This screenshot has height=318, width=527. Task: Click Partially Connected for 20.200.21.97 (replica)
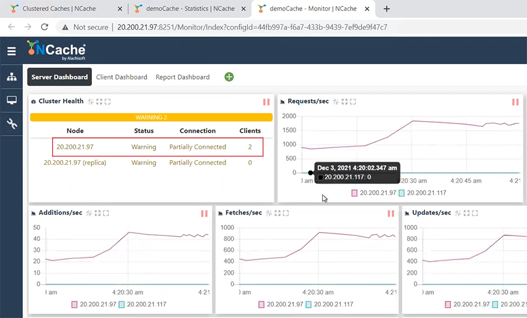point(198,163)
